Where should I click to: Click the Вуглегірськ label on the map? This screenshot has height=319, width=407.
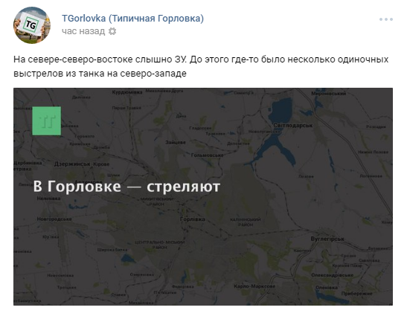327,239
